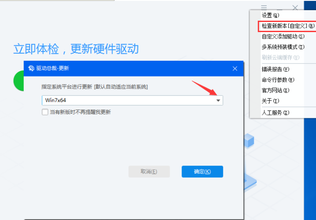Click the 立即体检，更新硬件驱动 heading

[76, 49]
